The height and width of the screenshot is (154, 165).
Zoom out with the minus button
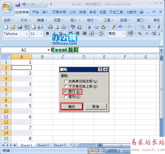pos(122,151)
